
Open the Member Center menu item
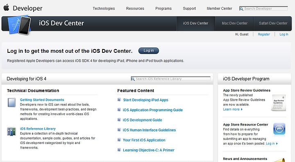tap(219, 9)
